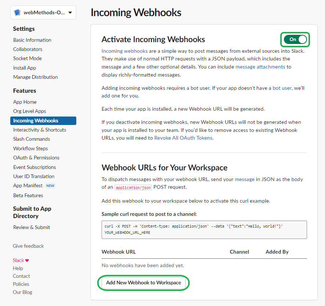Screen dimensions: 325x306
Task: Navigate to Socket Mode settings
Action: pyautogui.click(x=28, y=58)
